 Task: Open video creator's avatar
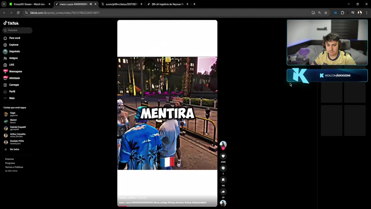pyautogui.click(x=223, y=145)
